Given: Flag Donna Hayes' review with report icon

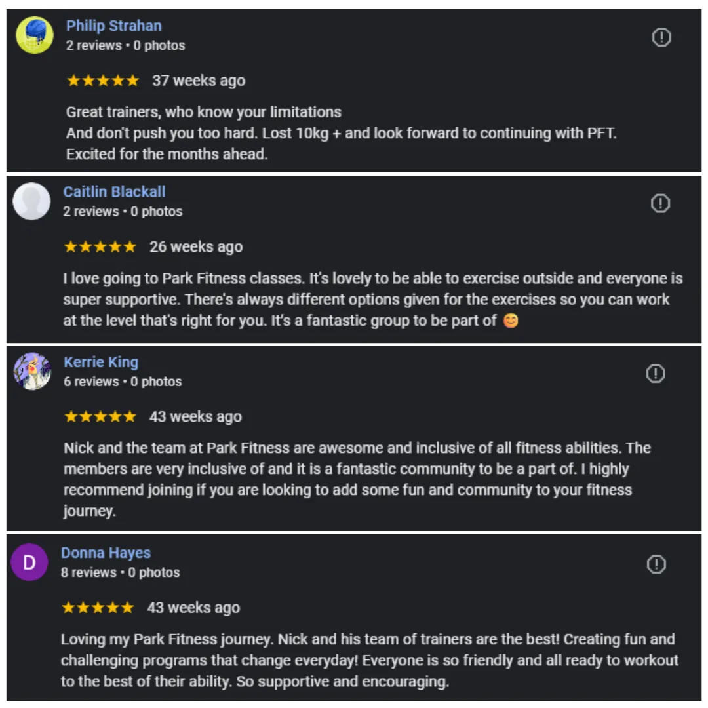Looking at the screenshot, I should tap(656, 564).
